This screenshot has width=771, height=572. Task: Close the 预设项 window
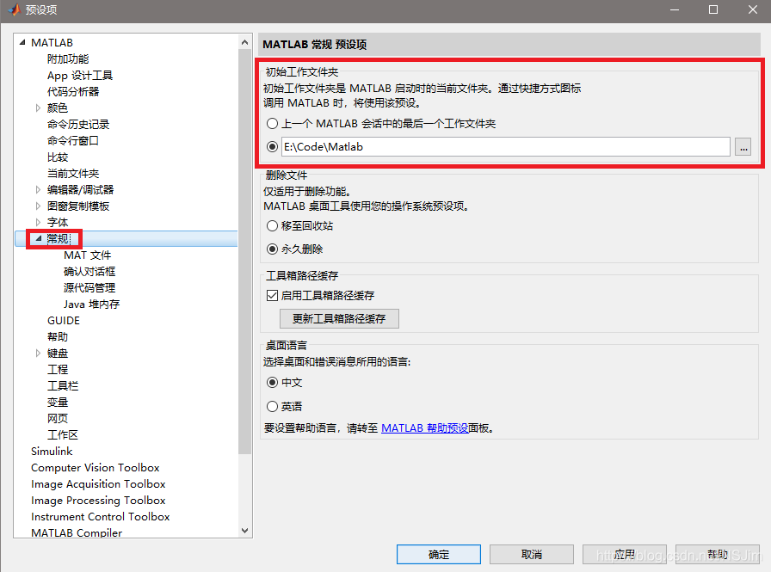click(752, 9)
